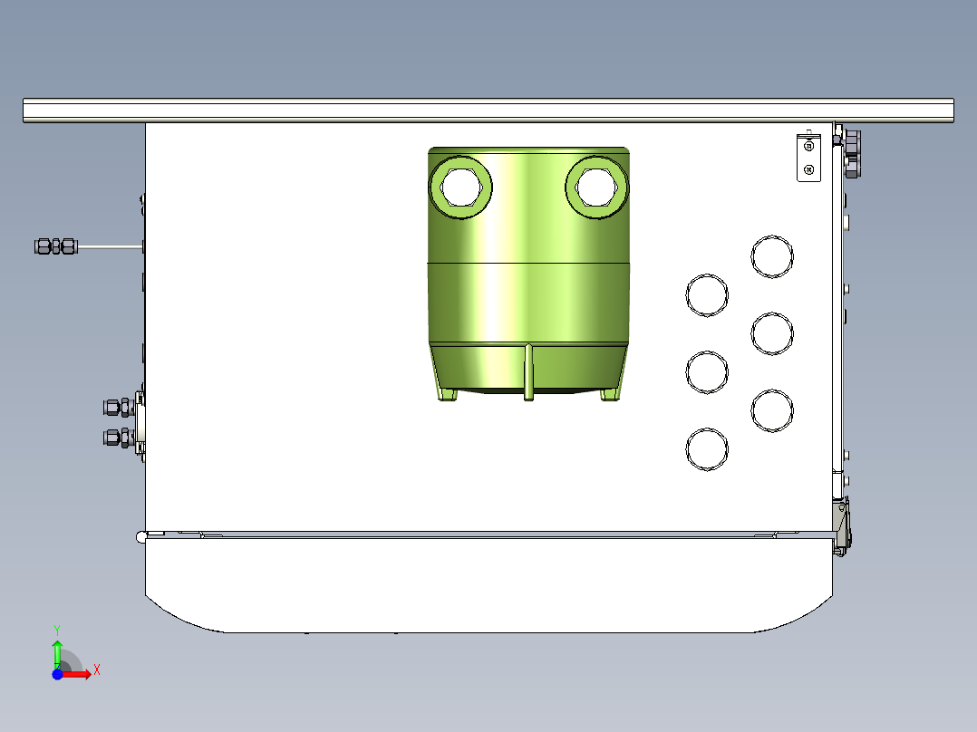The image size is (977, 732).
Task: Select the upper of the paired left-side fittings
Action: coord(119,408)
